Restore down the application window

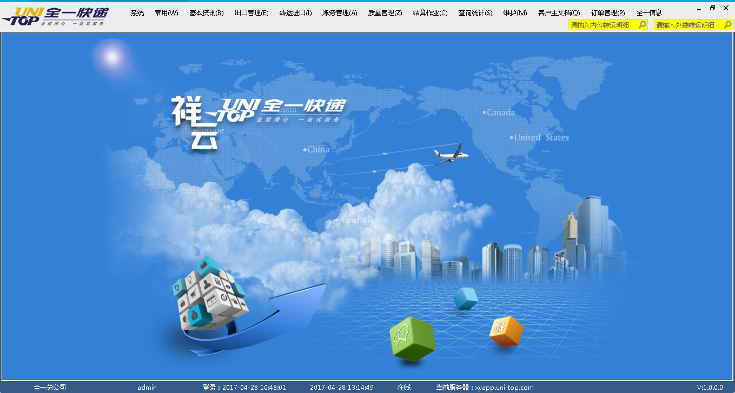click(712, 8)
